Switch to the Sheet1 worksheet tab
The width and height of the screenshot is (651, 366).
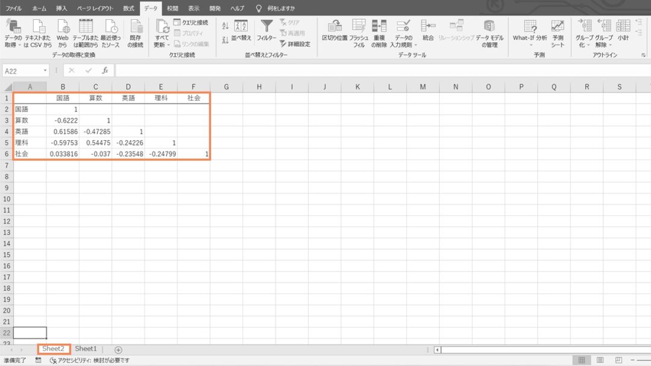(x=86, y=349)
